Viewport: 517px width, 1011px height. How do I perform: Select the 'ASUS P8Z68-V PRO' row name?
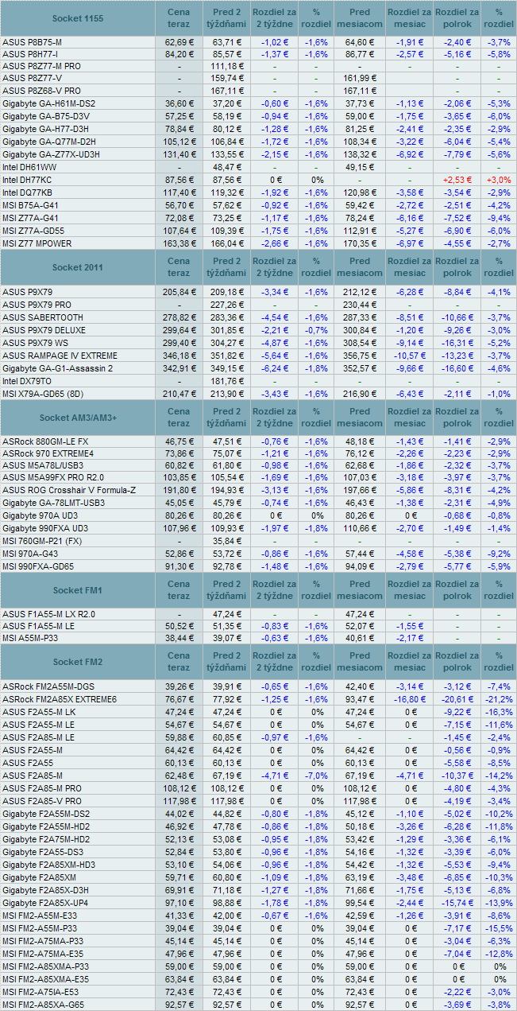click(x=41, y=91)
